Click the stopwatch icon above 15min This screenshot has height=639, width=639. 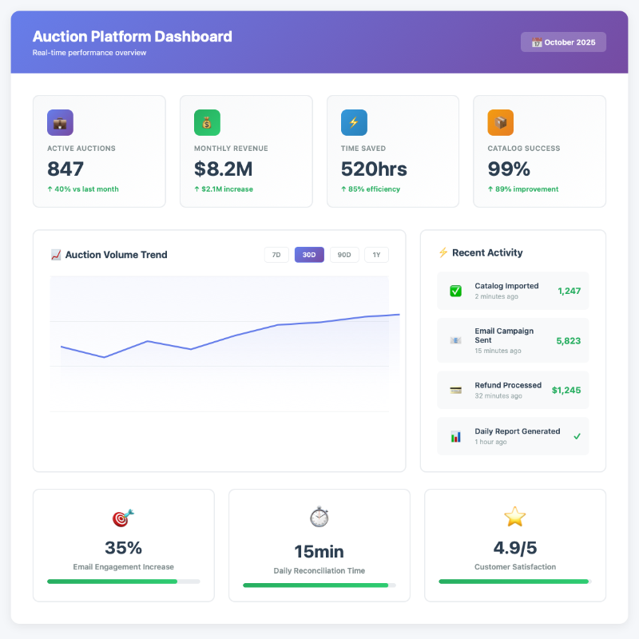319,518
